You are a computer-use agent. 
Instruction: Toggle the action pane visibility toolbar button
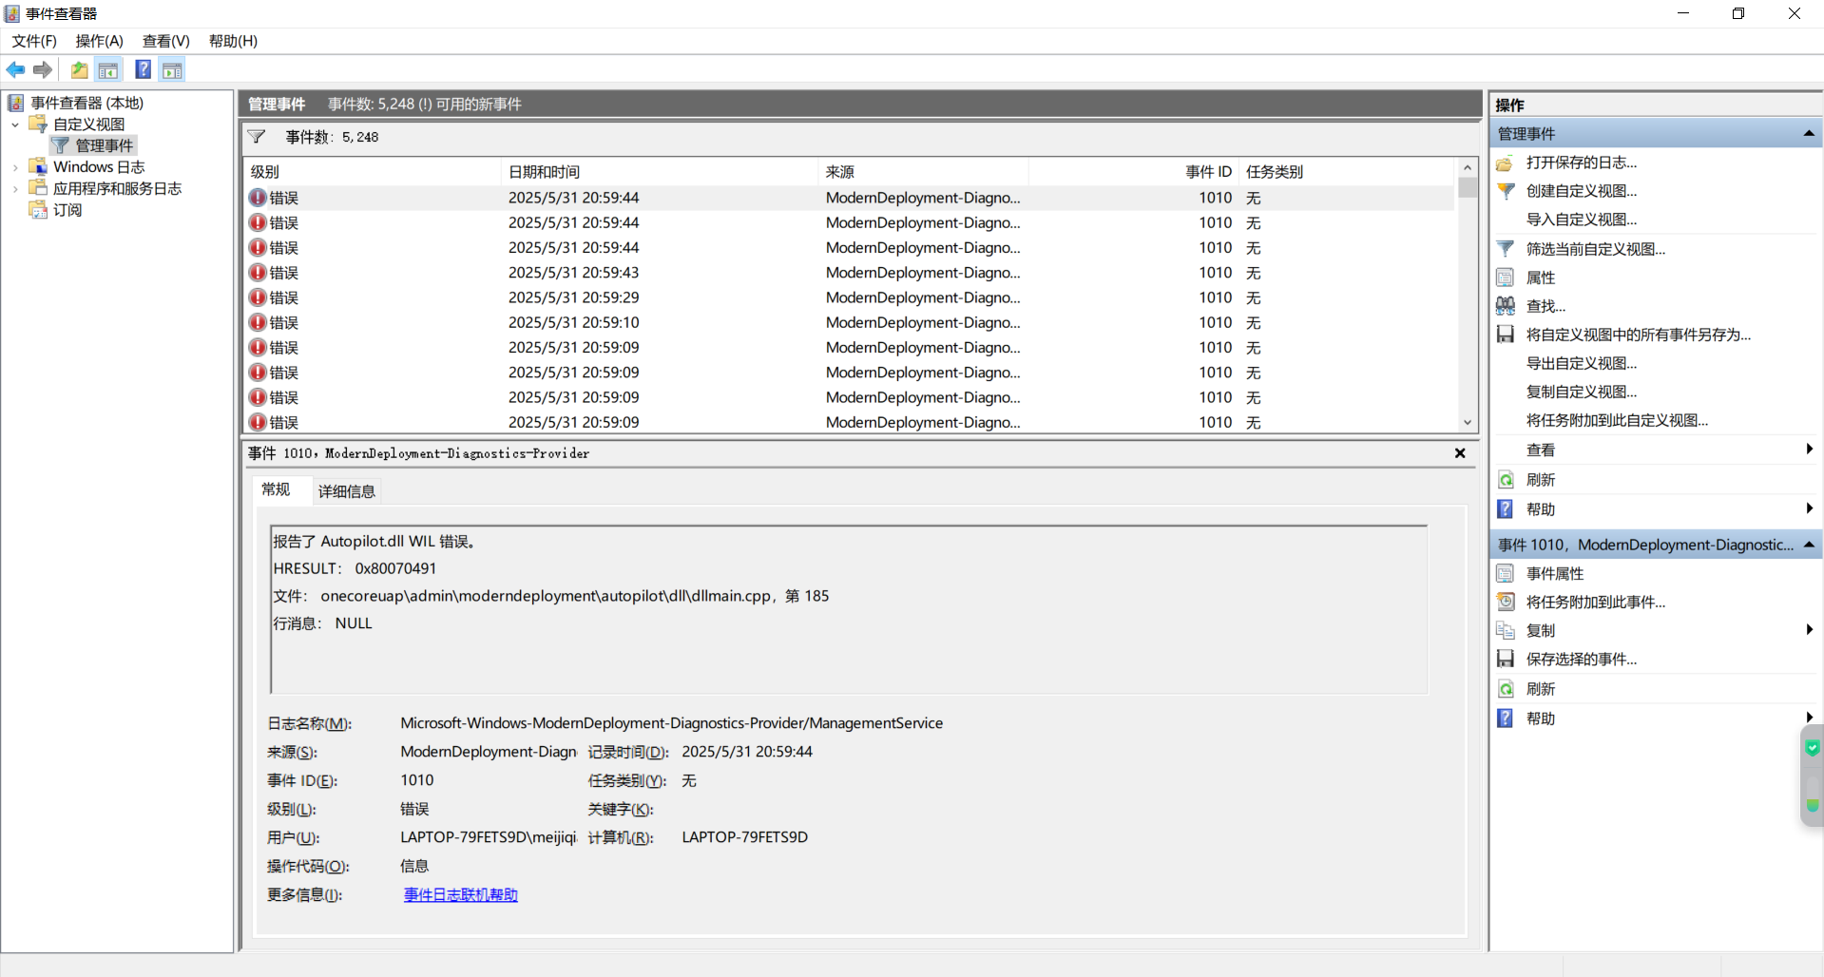(172, 69)
